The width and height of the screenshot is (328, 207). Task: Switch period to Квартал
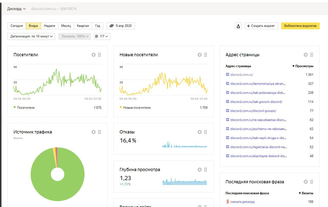pos(83,26)
